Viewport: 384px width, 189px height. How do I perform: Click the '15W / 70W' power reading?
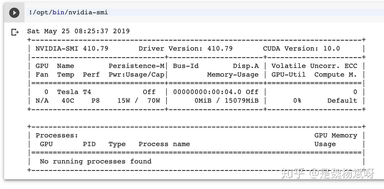coord(139,100)
